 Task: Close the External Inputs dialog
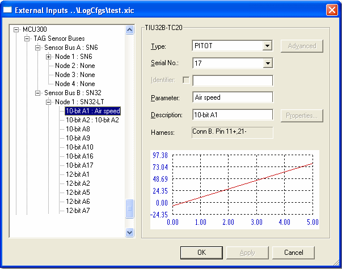332,10
